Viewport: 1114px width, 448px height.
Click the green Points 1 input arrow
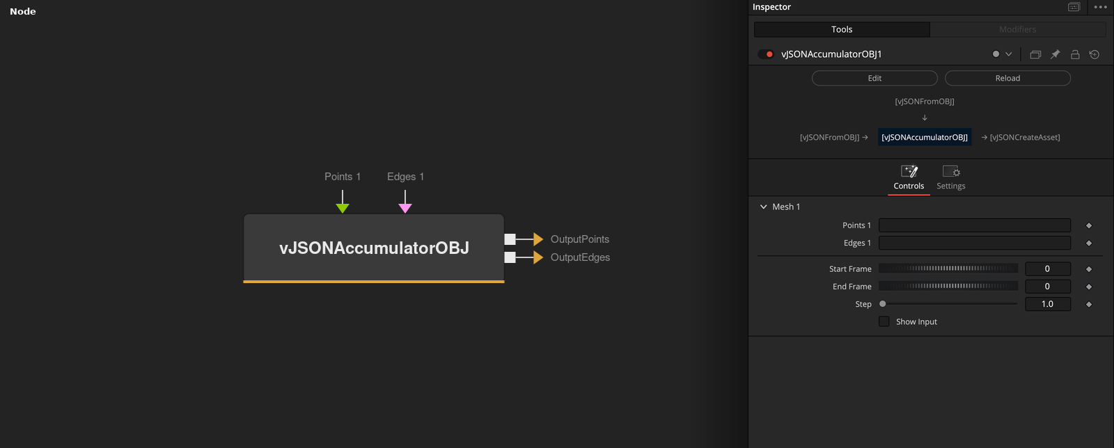343,208
